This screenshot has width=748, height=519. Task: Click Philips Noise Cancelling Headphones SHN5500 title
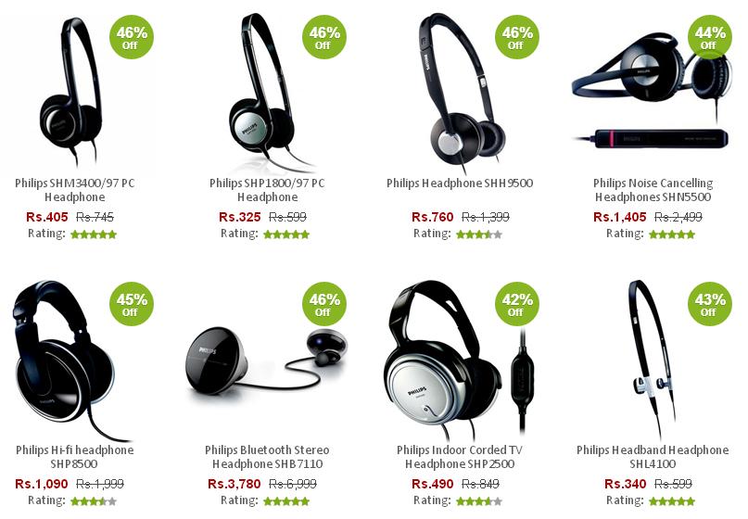pos(653,190)
